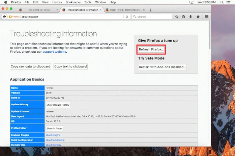Bookmark this page with the star icon

tap(177, 17)
